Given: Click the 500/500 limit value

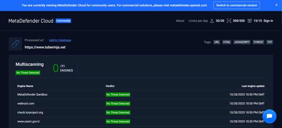Looking at the screenshot, I should click(x=239, y=21).
